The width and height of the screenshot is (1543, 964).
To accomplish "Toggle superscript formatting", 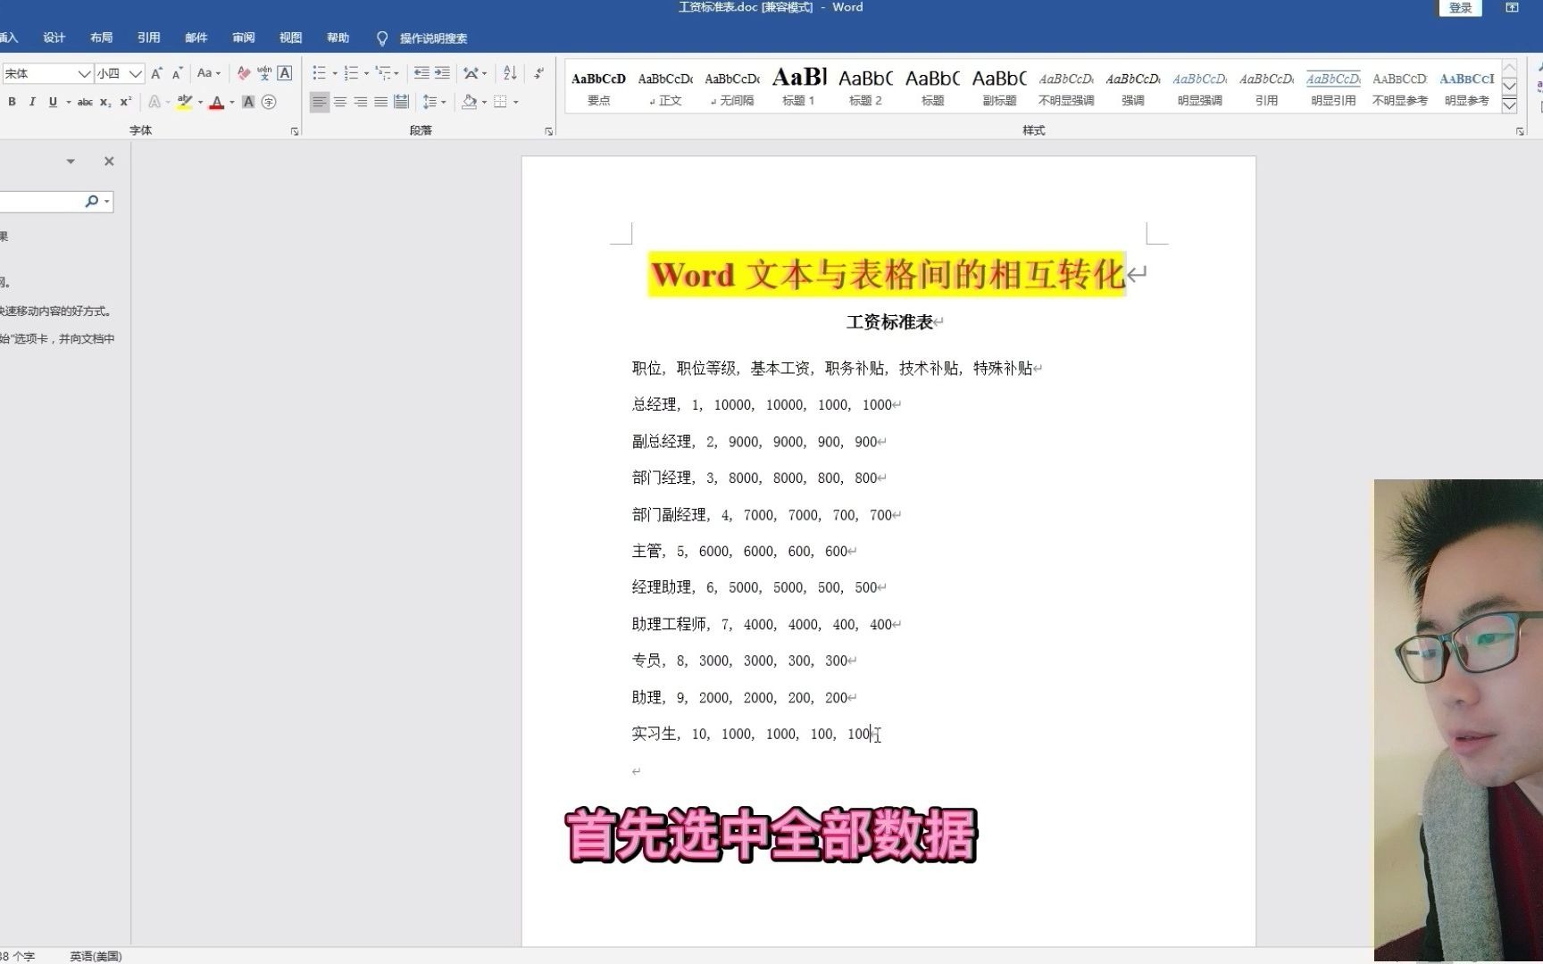I will click(126, 102).
